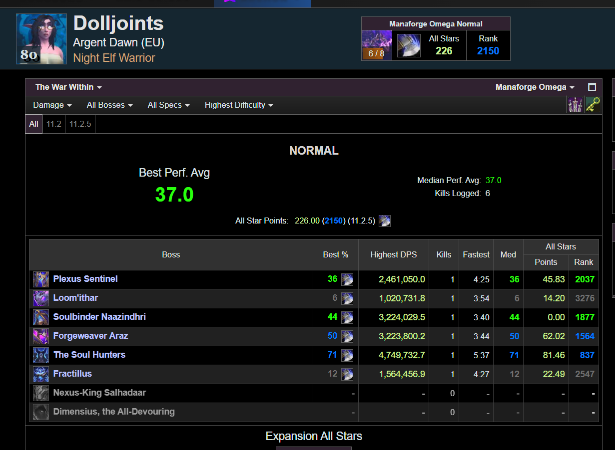
Task: Click The Soul Hunters DPS 4,749,732.7
Action: (x=402, y=355)
